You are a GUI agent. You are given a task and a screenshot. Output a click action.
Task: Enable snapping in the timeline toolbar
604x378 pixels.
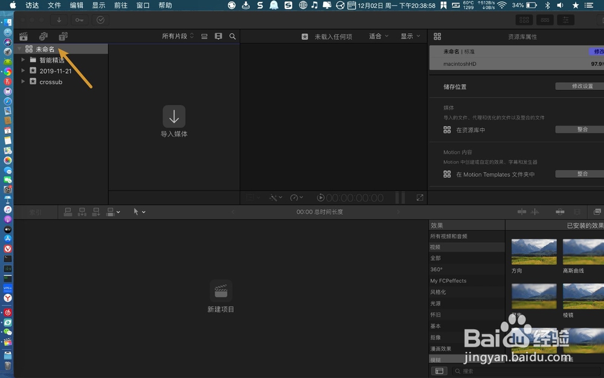coord(561,212)
